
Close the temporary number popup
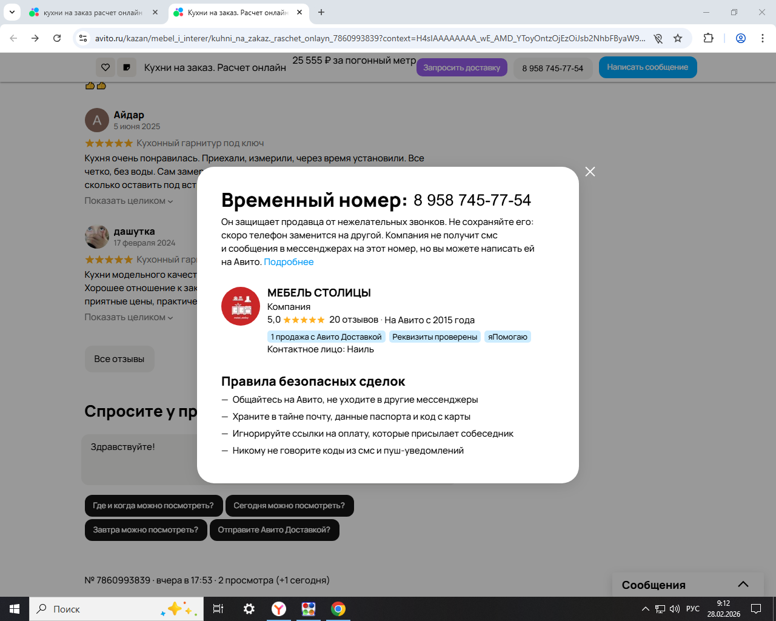click(x=590, y=172)
